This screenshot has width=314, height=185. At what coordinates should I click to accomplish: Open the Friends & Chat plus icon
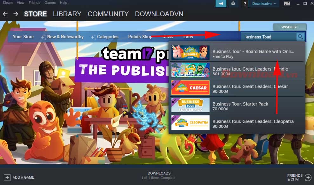[x=308, y=177]
